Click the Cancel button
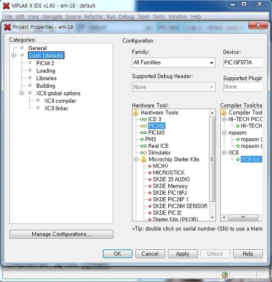Screen dimensions: 272x282 (x=150, y=254)
